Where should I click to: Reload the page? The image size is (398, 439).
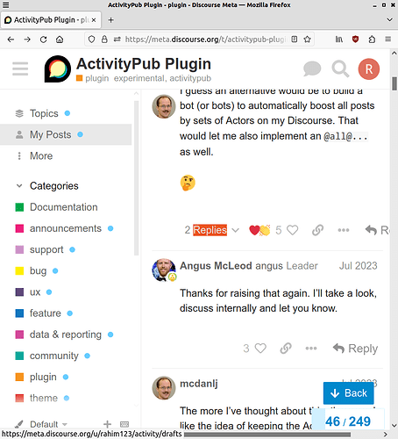point(43,40)
